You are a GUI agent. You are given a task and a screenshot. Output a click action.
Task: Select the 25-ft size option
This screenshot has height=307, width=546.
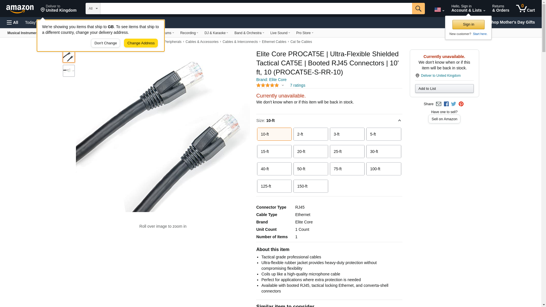(x=347, y=152)
